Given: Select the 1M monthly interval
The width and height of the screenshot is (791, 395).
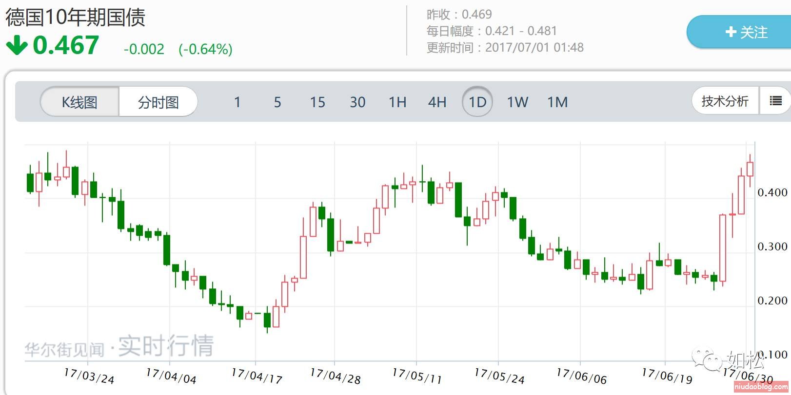Looking at the screenshot, I should pos(557,102).
